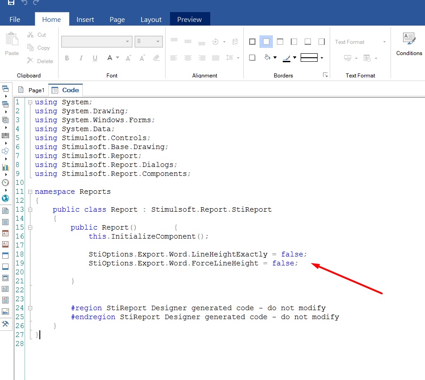Viewport: 425px width, 380px height.
Task: Open the Page ribbon tab
Action: (117, 20)
